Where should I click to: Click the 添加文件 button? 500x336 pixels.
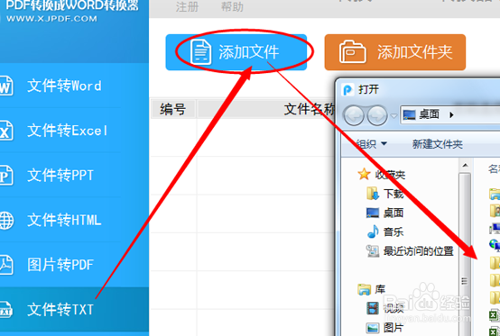(236, 52)
